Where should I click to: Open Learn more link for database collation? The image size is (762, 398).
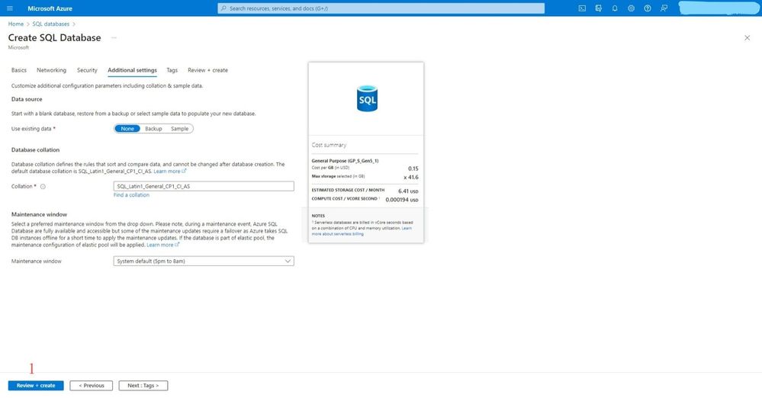pos(169,172)
